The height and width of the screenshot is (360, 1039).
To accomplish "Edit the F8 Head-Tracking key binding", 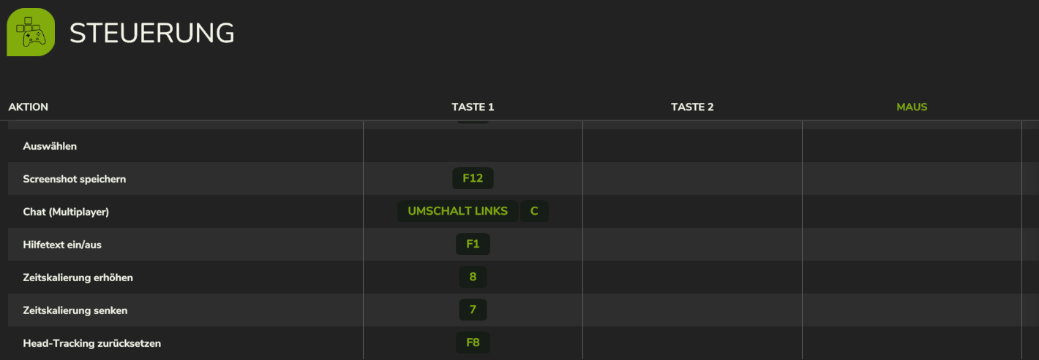I will click(x=473, y=342).
